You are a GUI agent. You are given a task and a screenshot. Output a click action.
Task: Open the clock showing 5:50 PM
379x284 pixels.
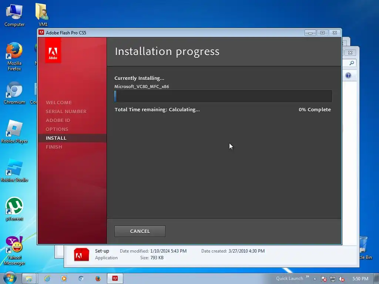point(360,279)
